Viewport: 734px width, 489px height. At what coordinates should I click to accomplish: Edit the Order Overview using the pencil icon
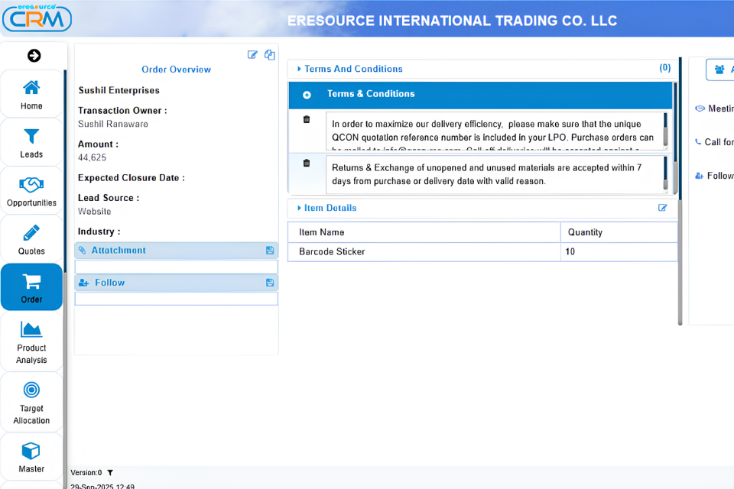252,55
